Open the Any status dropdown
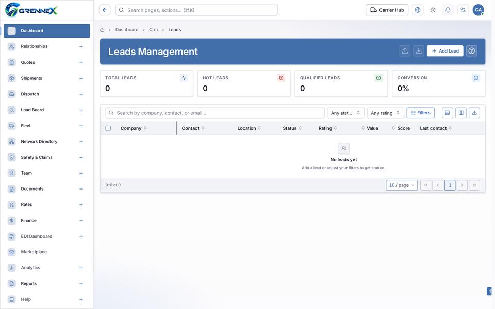 coord(345,113)
